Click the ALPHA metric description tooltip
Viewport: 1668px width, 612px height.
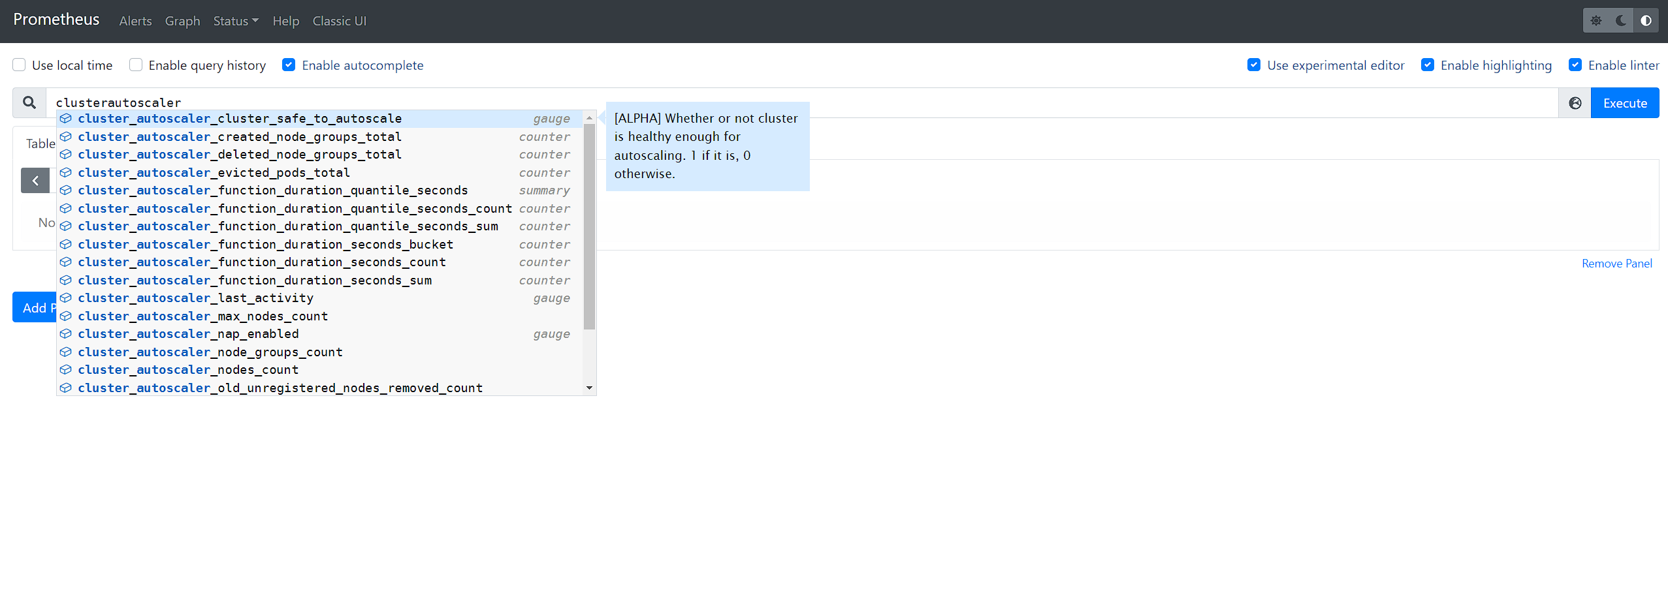(x=707, y=146)
